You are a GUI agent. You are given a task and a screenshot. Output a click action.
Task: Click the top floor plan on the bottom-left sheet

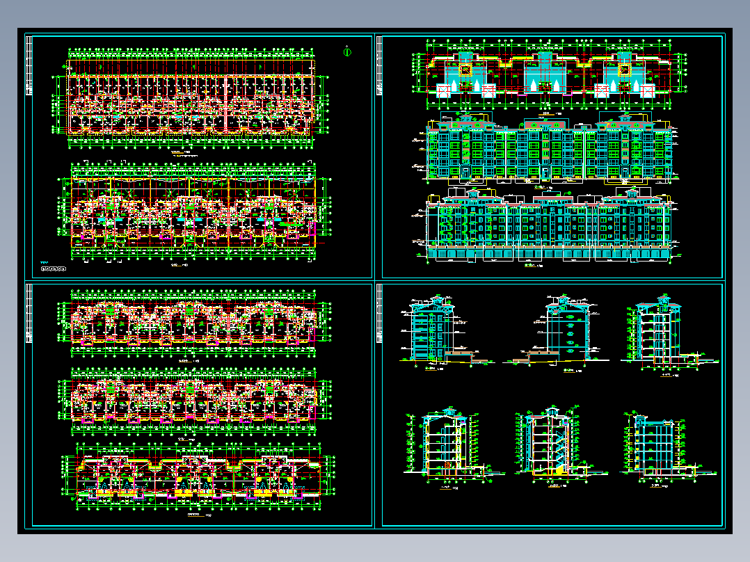[x=193, y=324]
